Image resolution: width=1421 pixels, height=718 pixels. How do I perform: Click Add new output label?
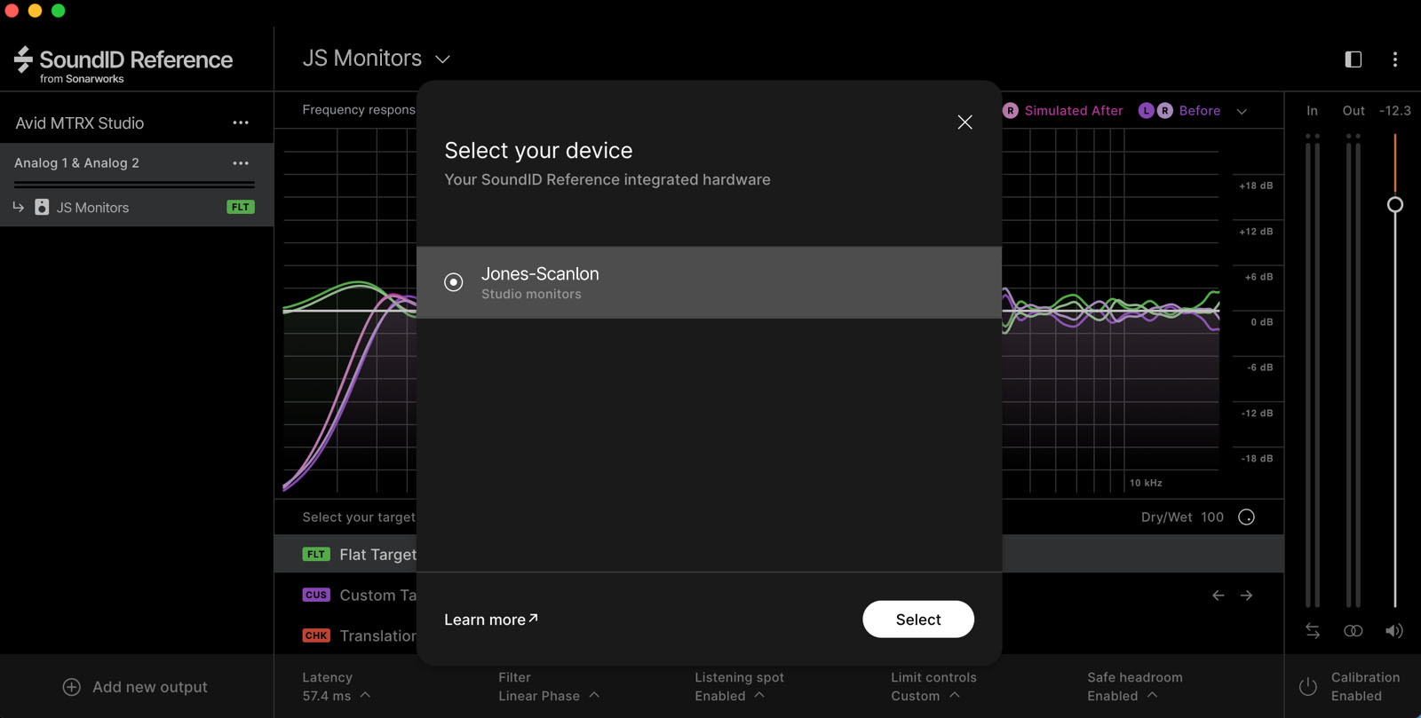pos(150,687)
